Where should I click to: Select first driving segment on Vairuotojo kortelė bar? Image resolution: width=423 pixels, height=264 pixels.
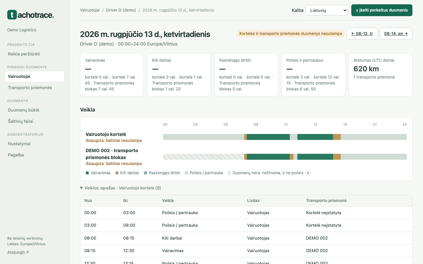pos(268,137)
